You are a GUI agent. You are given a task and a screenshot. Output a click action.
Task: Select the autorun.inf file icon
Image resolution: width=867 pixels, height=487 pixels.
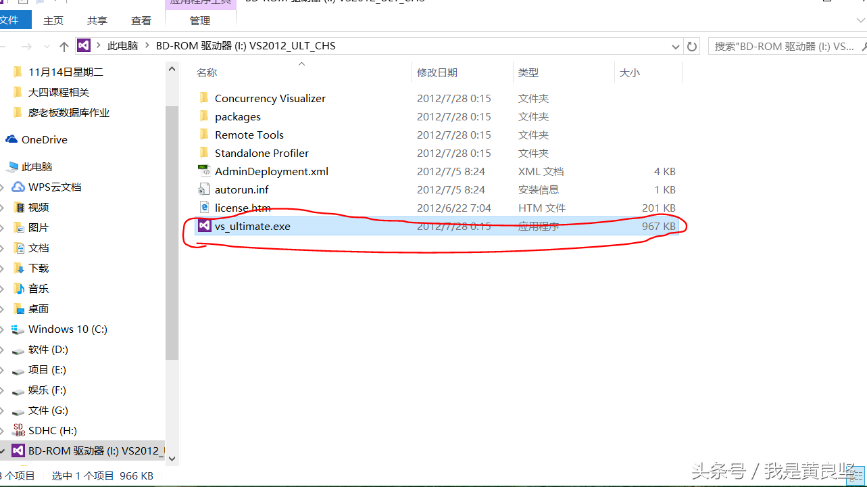[204, 189]
